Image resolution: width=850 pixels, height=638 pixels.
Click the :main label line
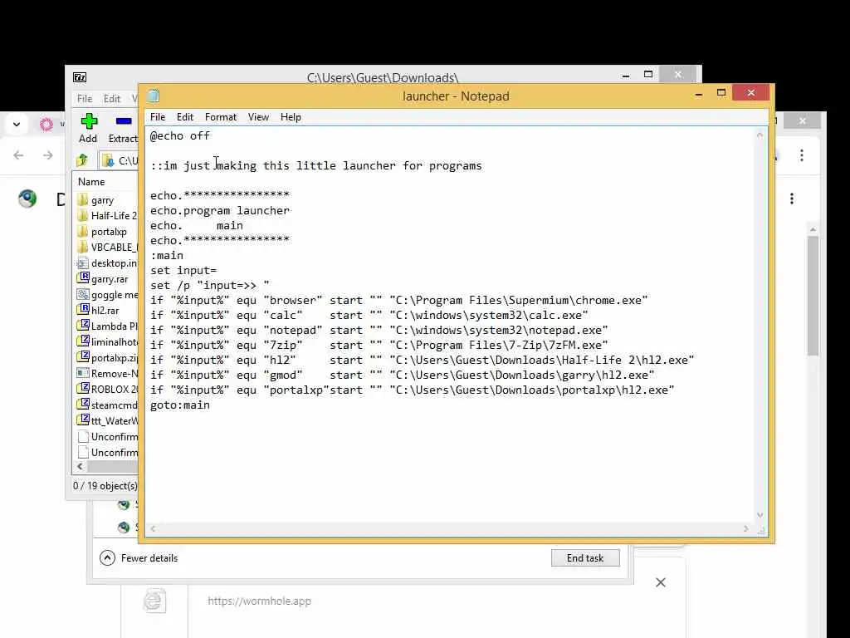point(167,256)
